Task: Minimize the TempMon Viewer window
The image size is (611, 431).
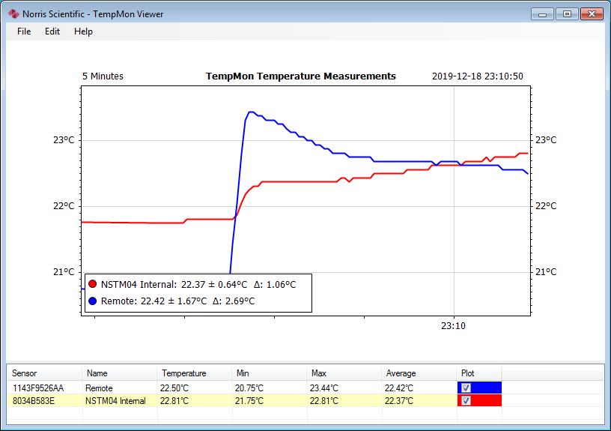Action: click(x=543, y=13)
